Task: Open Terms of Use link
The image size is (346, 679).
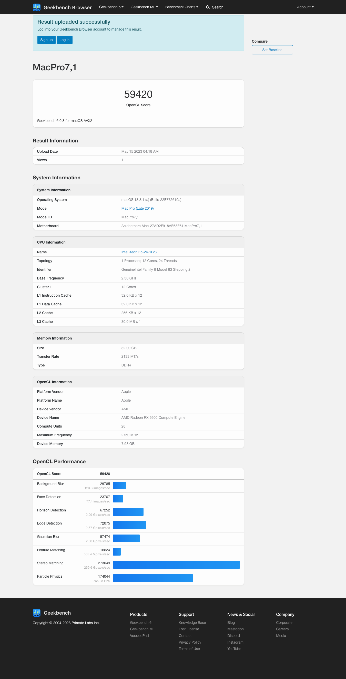Action: tap(189, 649)
